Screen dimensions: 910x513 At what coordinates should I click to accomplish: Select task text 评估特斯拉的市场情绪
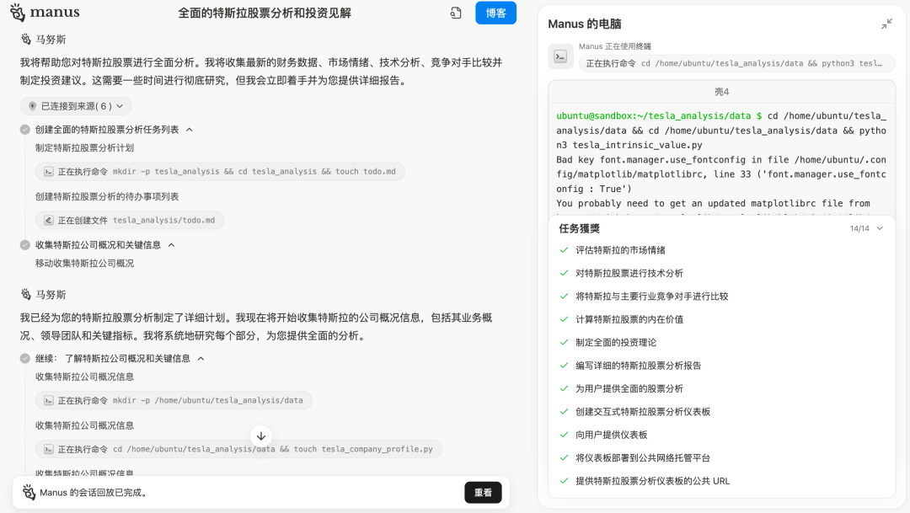pyautogui.click(x=620, y=250)
